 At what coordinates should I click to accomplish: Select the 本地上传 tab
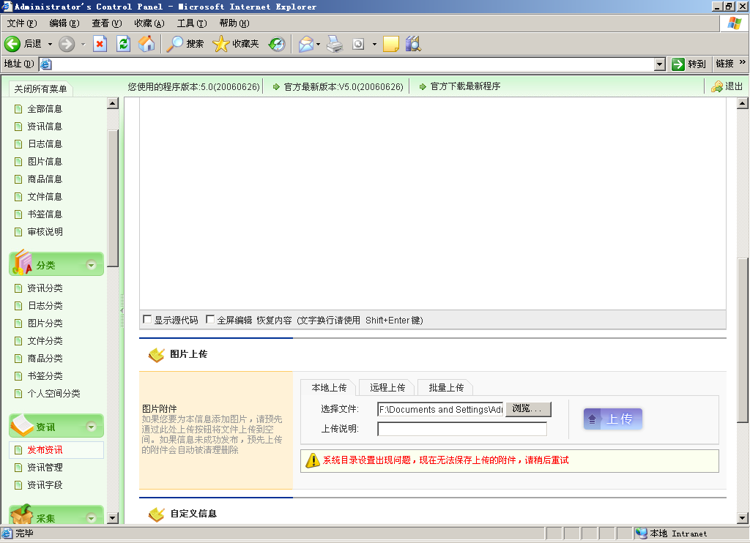coord(329,388)
